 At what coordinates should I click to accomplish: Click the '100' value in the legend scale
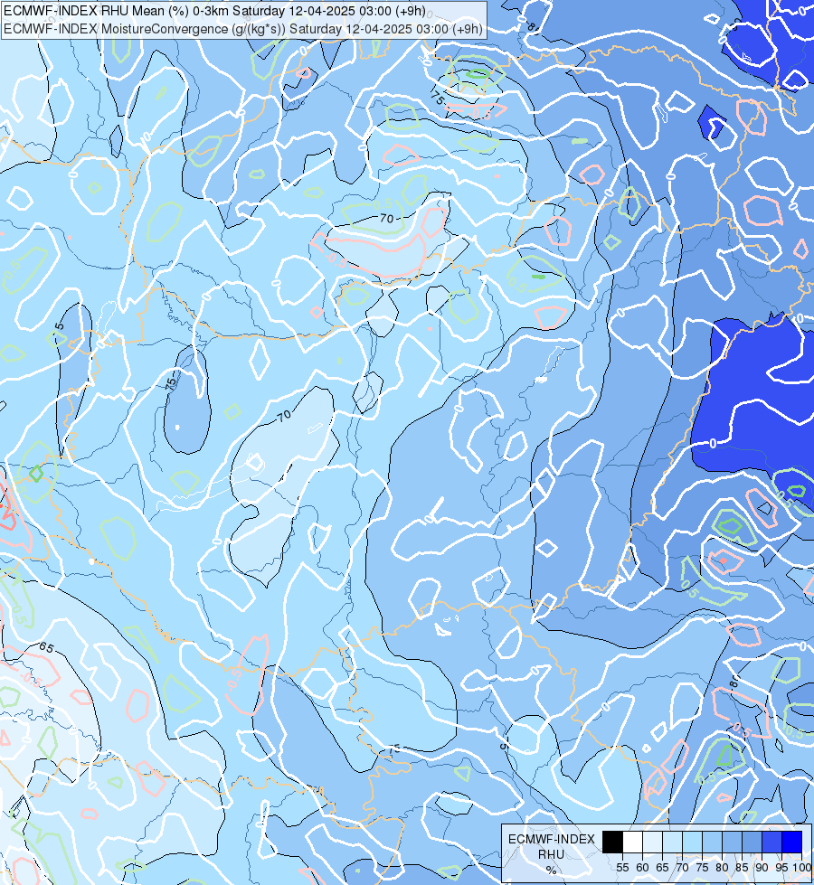click(x=801, y=868)
